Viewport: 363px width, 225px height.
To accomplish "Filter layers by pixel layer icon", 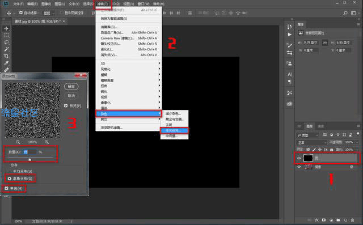I will pos(325,135).
